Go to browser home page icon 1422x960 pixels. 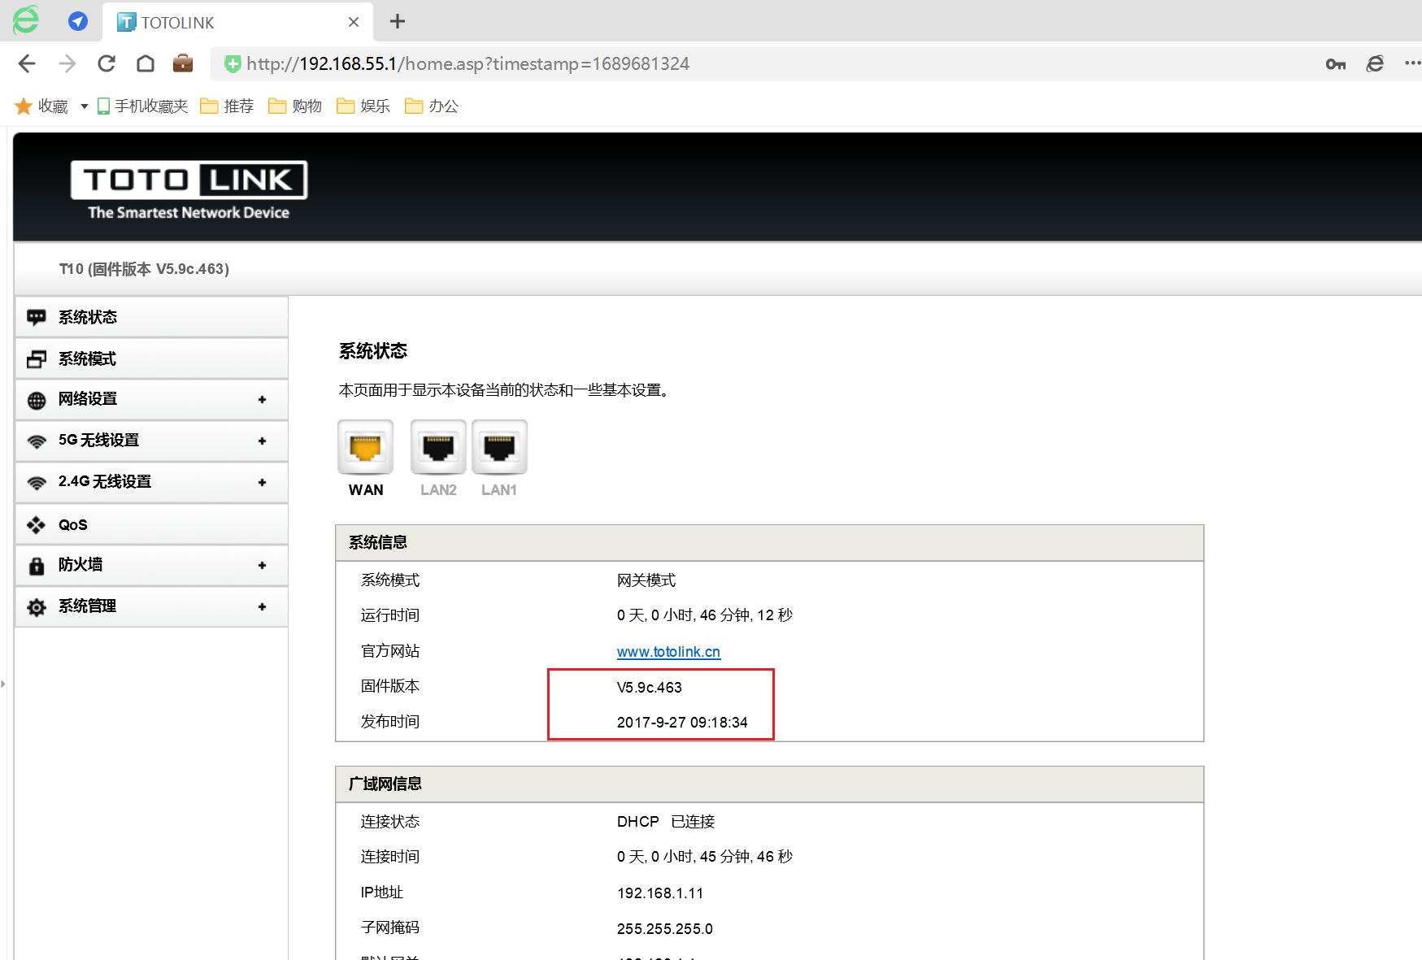tap(146, 63)
